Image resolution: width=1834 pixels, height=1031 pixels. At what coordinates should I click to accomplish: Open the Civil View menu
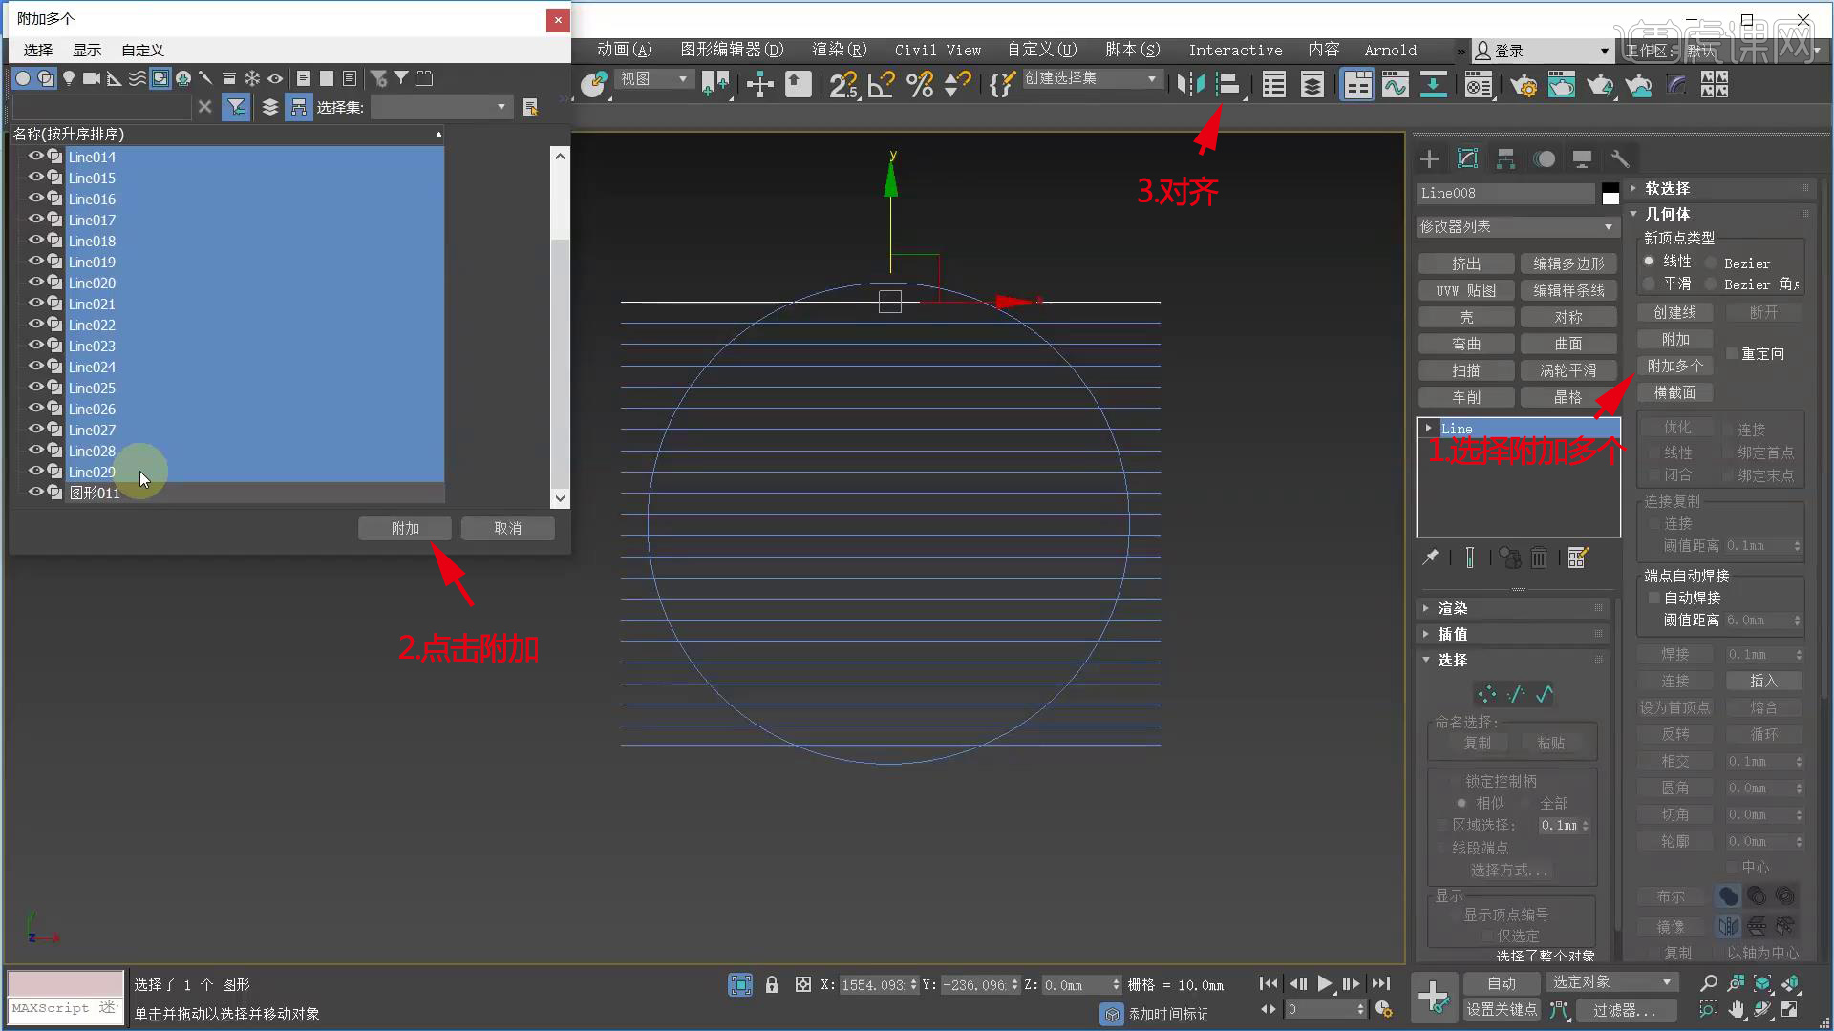pyautogui.click(x=938, y=50)
